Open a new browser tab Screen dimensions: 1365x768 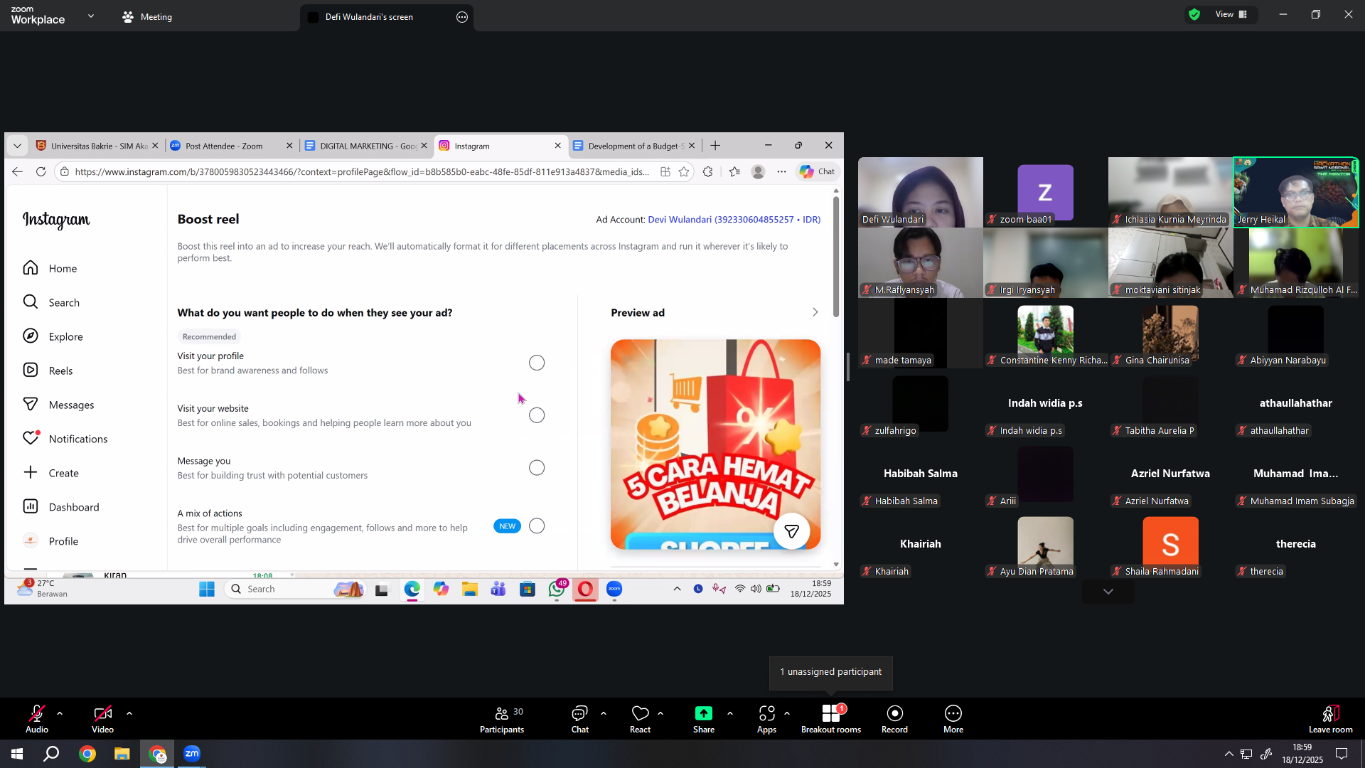(x=715, y=146)
